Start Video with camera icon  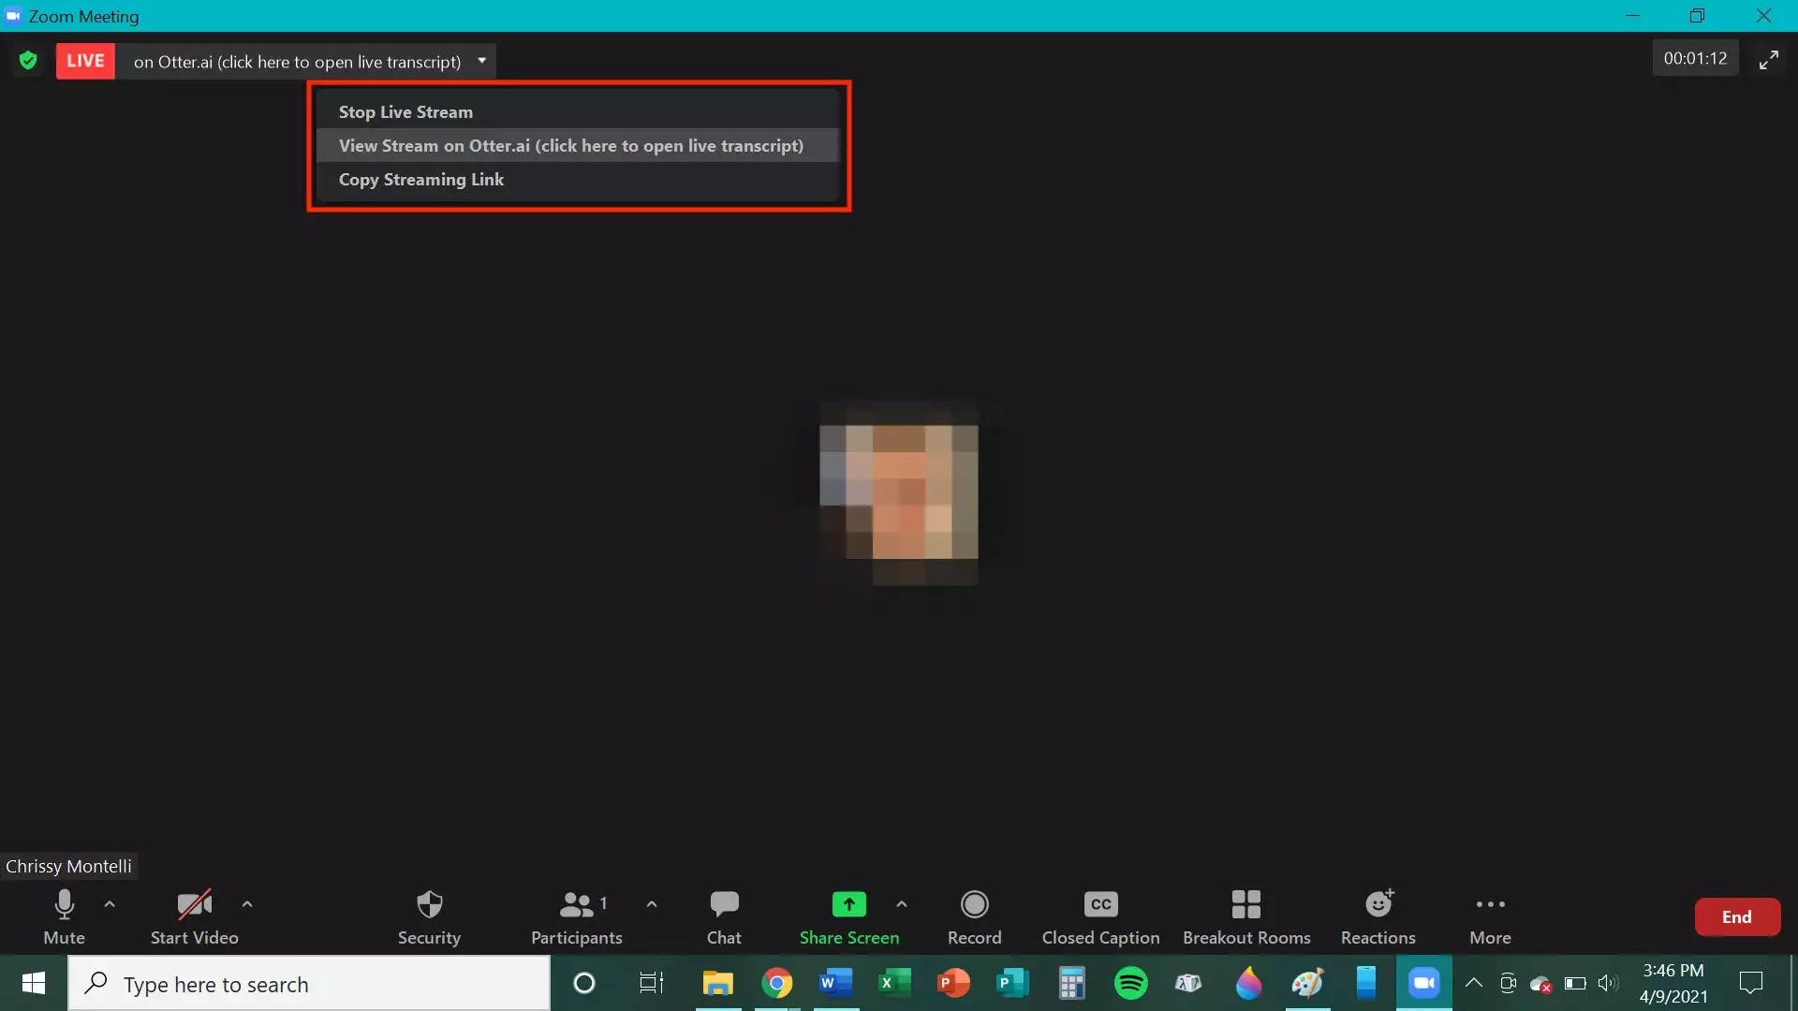point(194,917)
